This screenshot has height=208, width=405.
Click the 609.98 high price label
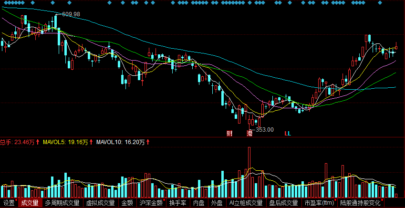click(x=71, y=14)
